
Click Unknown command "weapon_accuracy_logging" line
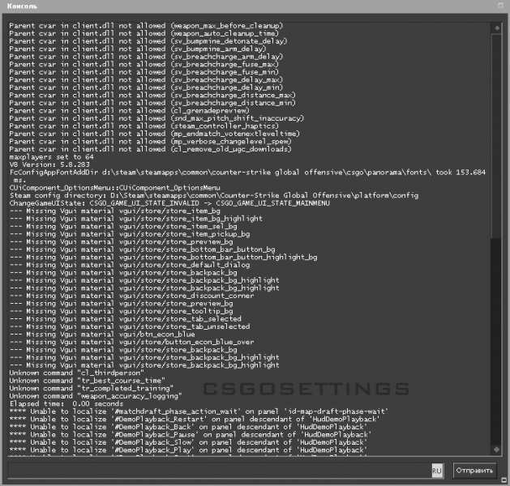(x=96, y=396)
